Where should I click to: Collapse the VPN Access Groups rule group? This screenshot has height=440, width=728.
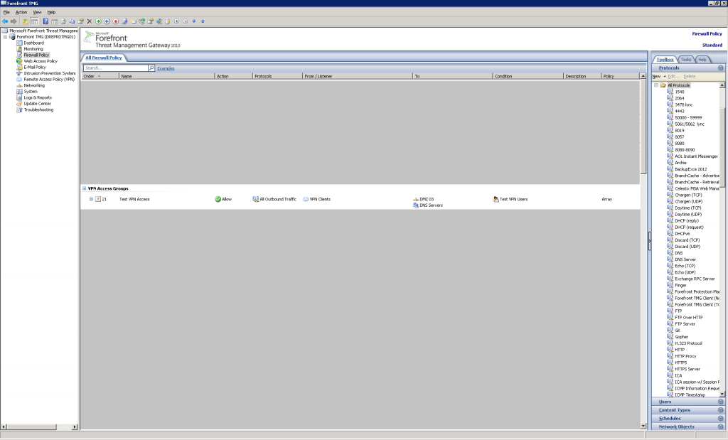click(x=84, y=188)
